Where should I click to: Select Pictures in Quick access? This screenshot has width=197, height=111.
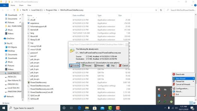click(x=11, y=23)
